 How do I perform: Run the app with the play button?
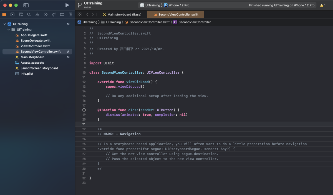coord(67,5)
